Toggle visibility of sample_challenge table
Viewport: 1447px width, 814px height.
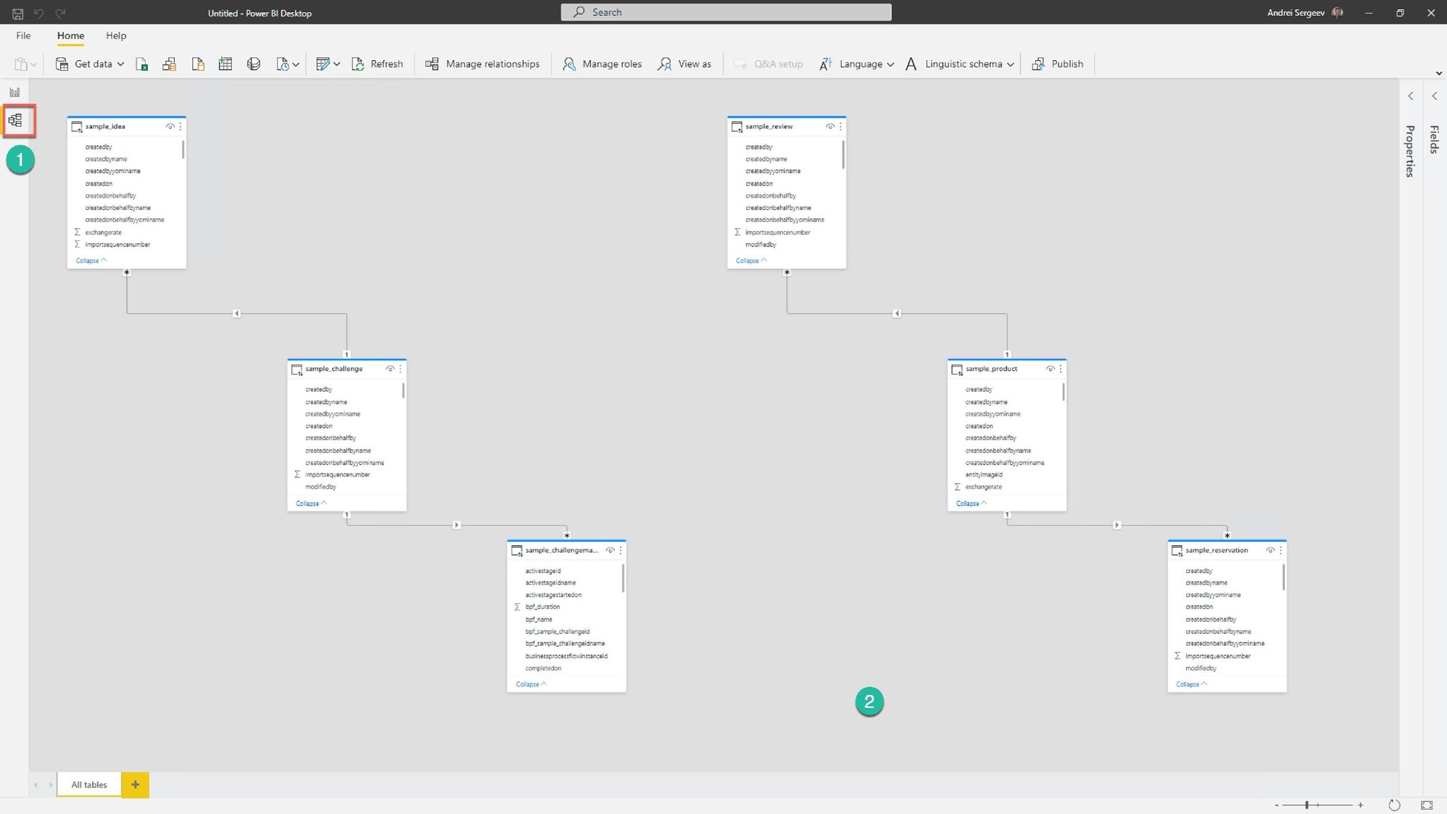coord(390,369)
